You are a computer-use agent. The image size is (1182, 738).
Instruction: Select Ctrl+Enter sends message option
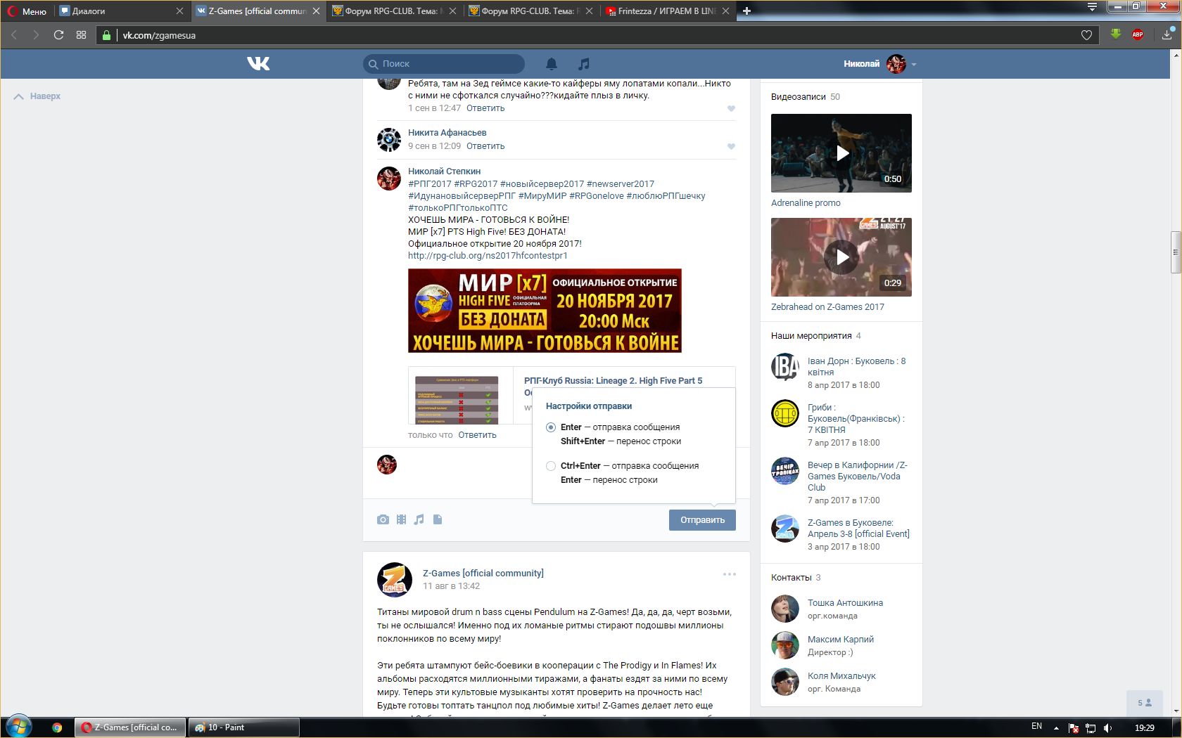pos(551,466)
